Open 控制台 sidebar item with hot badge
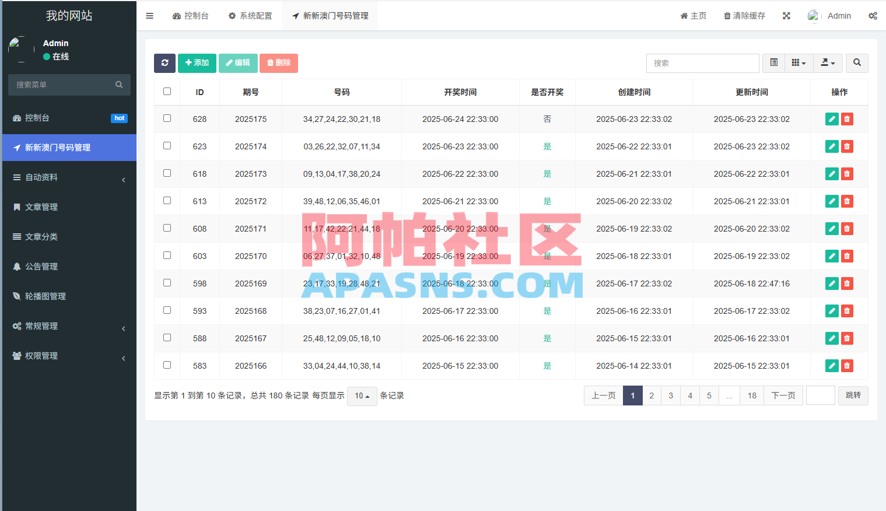Screen dimensions: 886x511 tap(69, 118)
